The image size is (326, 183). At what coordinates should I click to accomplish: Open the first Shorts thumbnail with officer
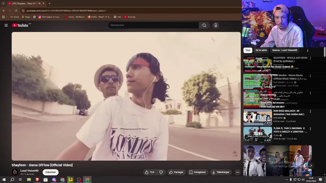point(254,161)
